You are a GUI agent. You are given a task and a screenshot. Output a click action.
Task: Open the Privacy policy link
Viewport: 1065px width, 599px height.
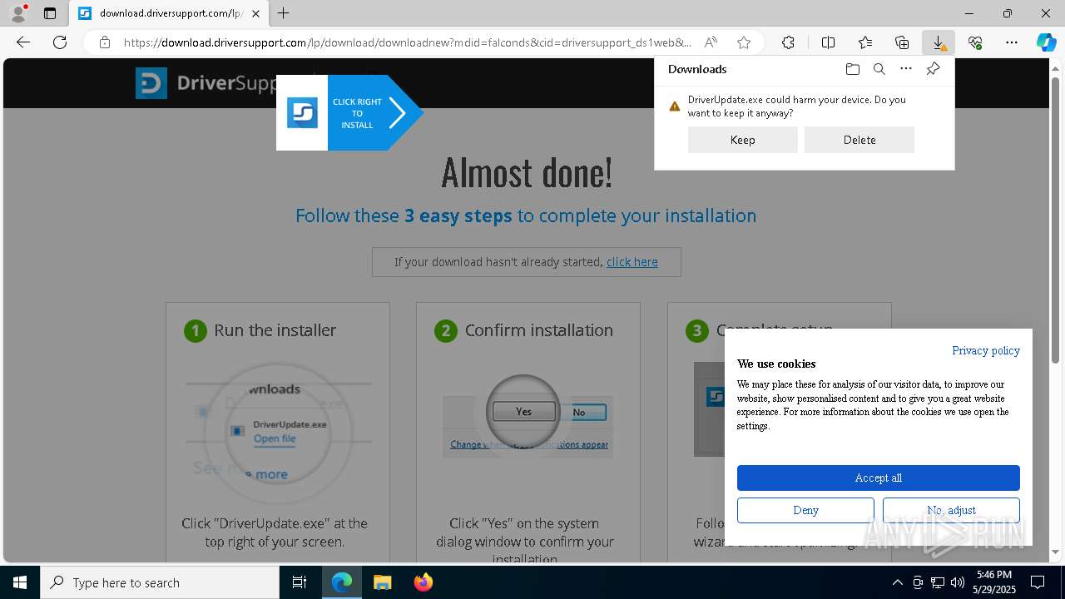(x=986, y=350)
